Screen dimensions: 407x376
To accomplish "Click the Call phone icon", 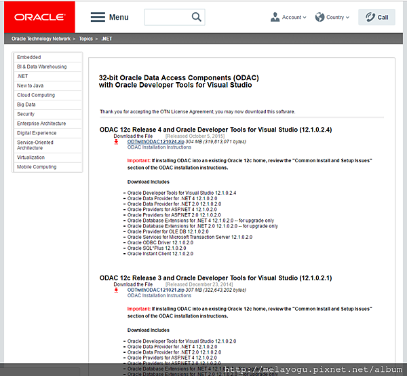I will coord(370,17).
